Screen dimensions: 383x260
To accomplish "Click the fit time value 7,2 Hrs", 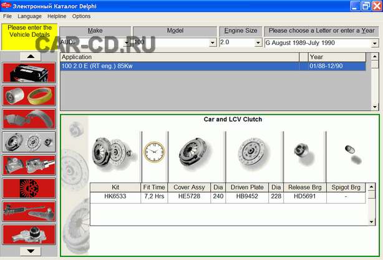I will tap(154, 196).
